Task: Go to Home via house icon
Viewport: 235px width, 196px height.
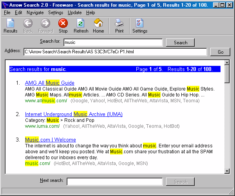Action: click(x=98, y=23)
